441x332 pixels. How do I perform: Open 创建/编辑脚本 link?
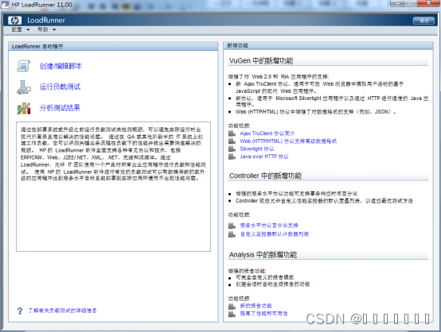60,66
